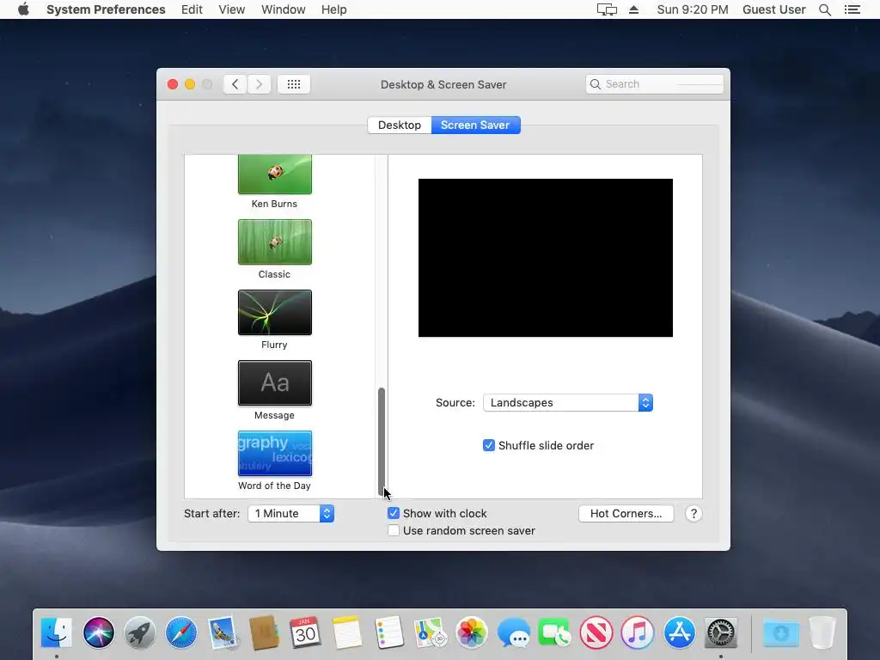
Task: Open the Edit menu
Action: (x=192, y=9)
